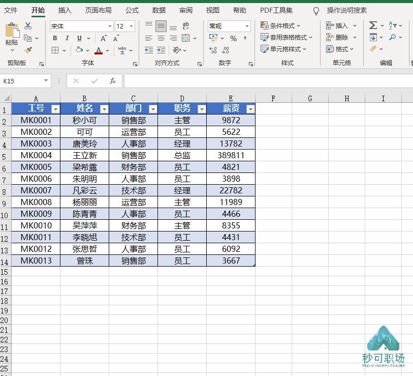Select the Format Painter brush
The image size is (413, 376).
[x=27, y=50]
